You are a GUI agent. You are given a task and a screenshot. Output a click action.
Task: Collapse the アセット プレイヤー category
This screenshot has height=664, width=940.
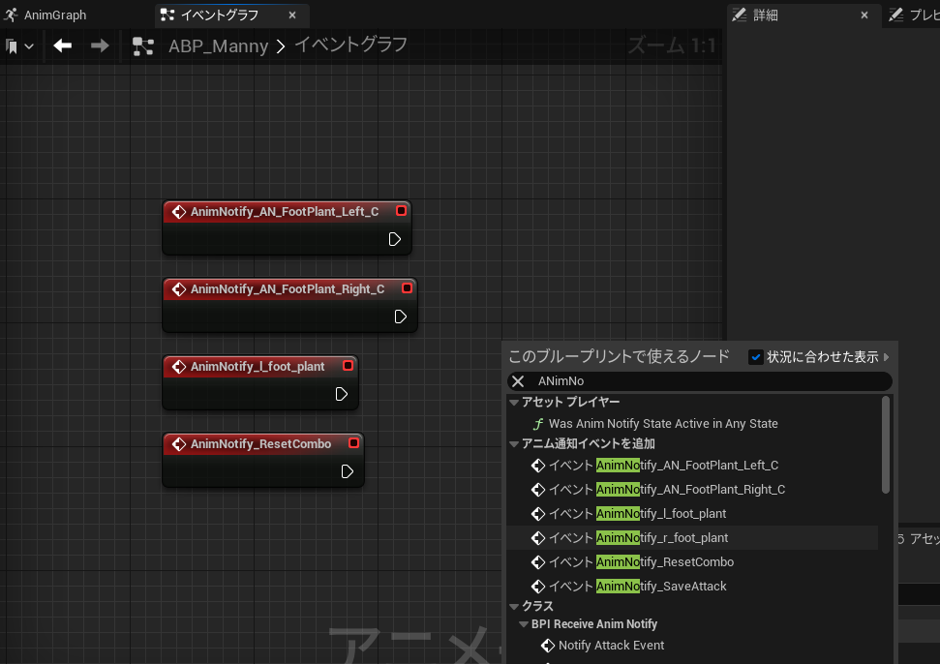pyautogui.click(x=514, y=402)
